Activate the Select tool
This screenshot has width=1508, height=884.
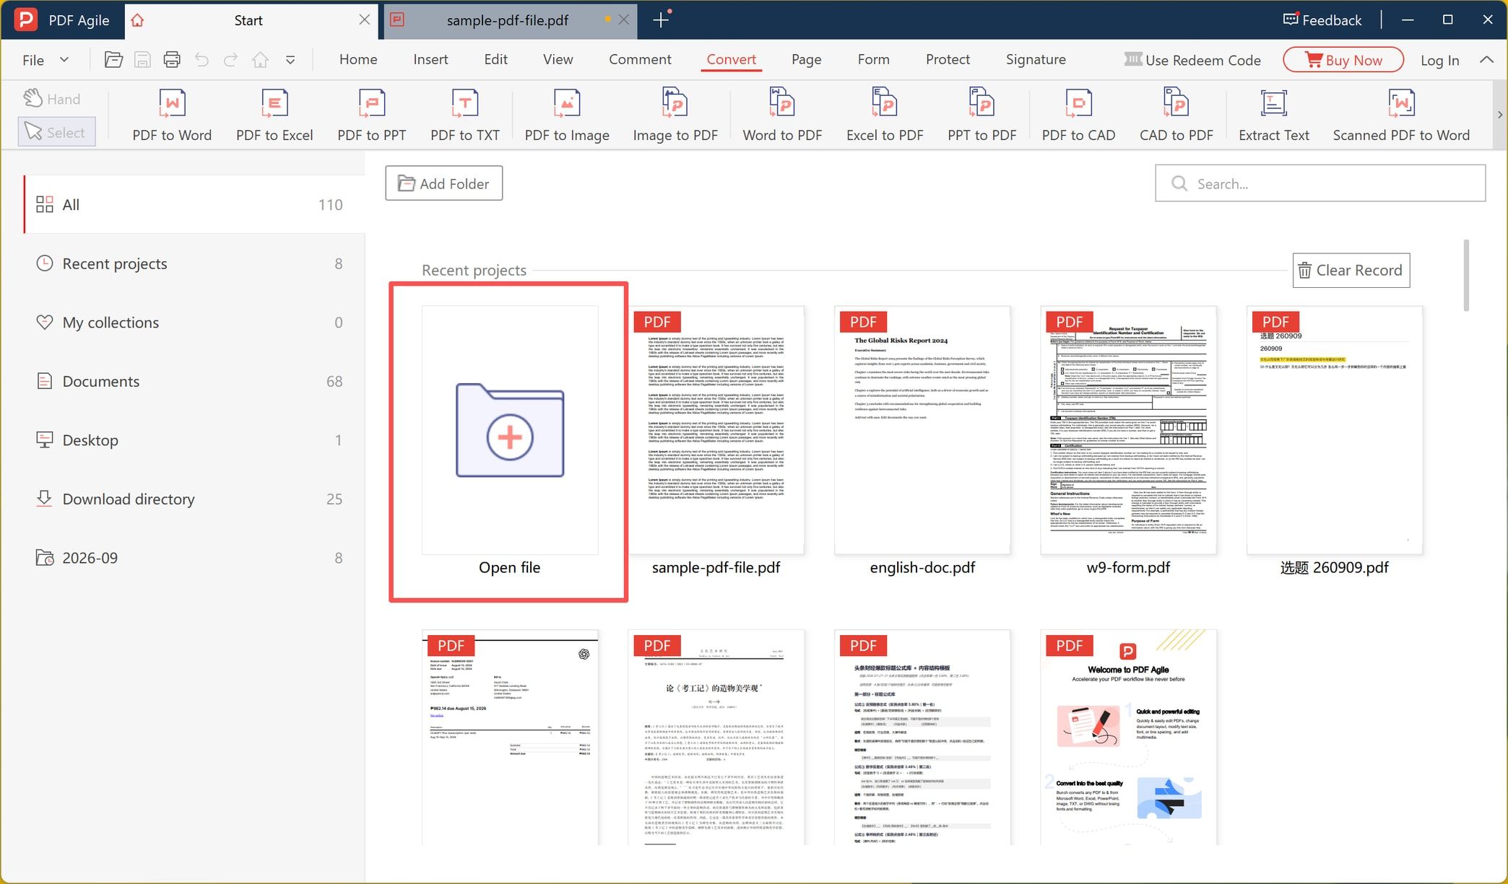tap(56, 132)
